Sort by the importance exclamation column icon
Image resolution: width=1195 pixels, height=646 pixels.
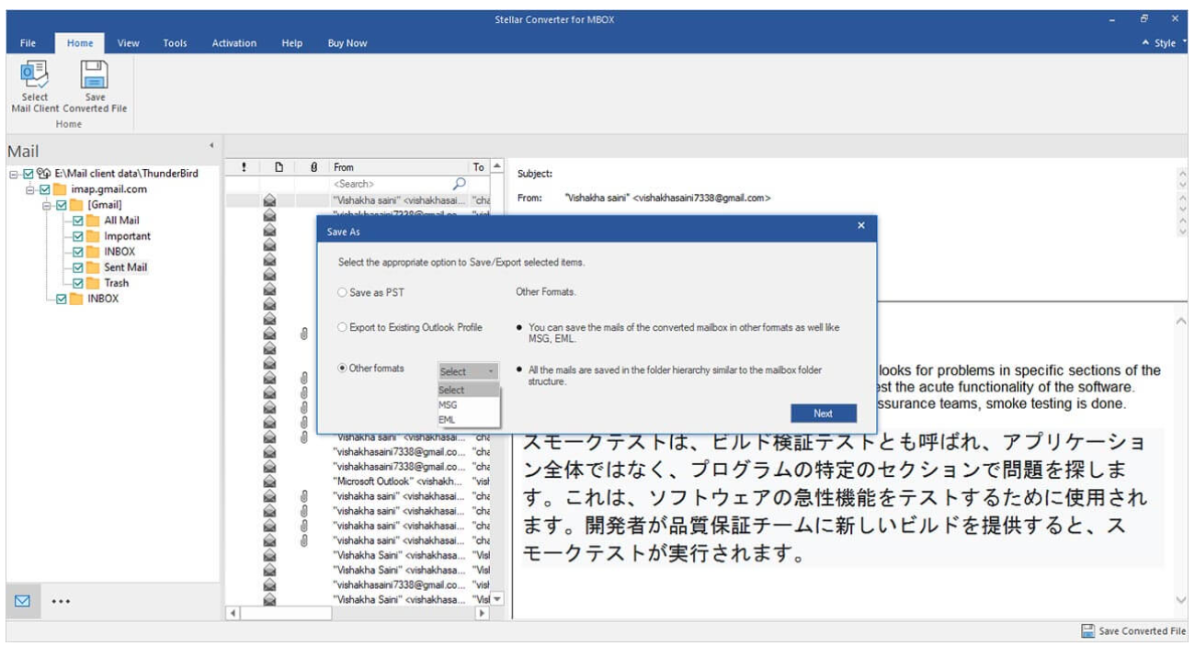click(245, 167)
